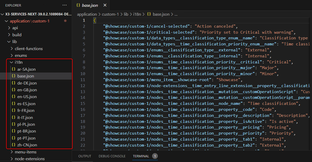
Task: Expand the api folder
Action: [9, 28]
